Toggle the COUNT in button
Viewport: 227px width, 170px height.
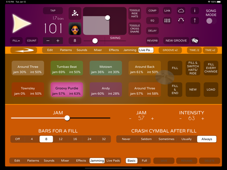[32, 41]
